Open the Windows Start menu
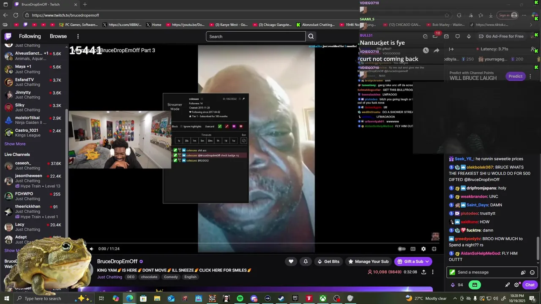 click(7, 299)
